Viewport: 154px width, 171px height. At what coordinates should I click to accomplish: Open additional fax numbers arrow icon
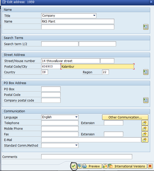pos(145,134)
